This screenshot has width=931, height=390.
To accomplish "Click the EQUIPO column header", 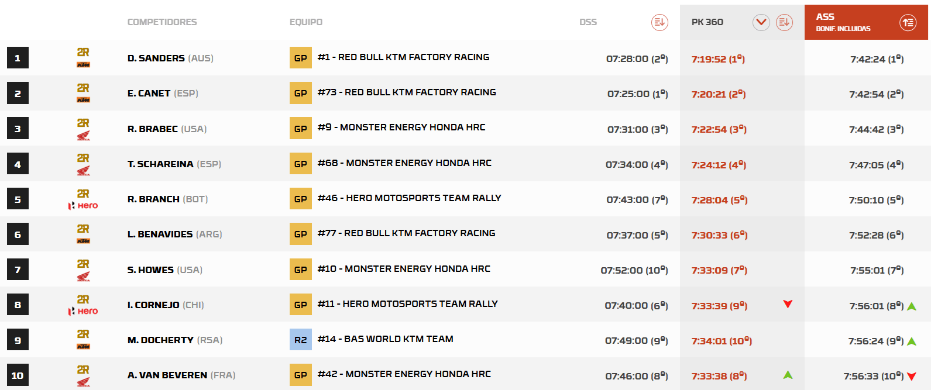I will [x=306, y=22].
